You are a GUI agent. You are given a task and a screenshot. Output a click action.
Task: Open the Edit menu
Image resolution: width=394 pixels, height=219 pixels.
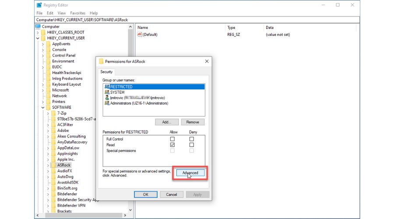(x=50, y=13)
